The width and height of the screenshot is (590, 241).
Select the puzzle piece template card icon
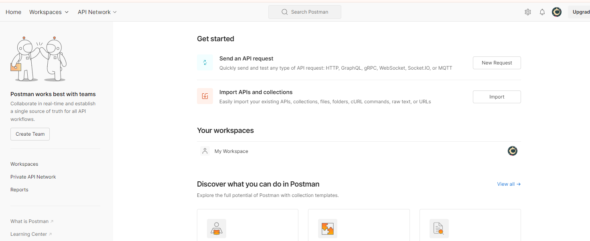[x=328, y=229]
